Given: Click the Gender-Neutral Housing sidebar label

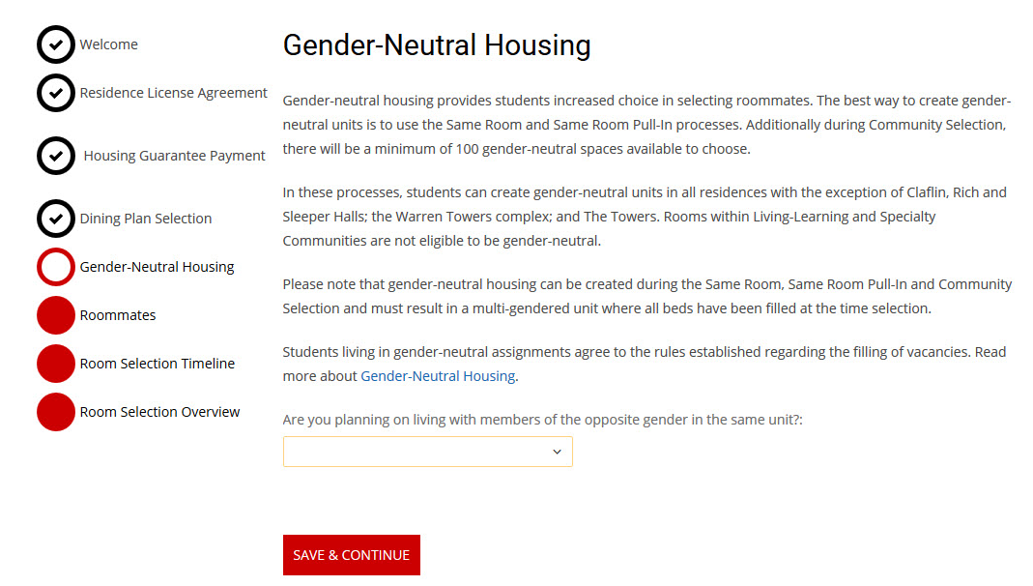Looking at the screenshot, I should tap(158, 267).
